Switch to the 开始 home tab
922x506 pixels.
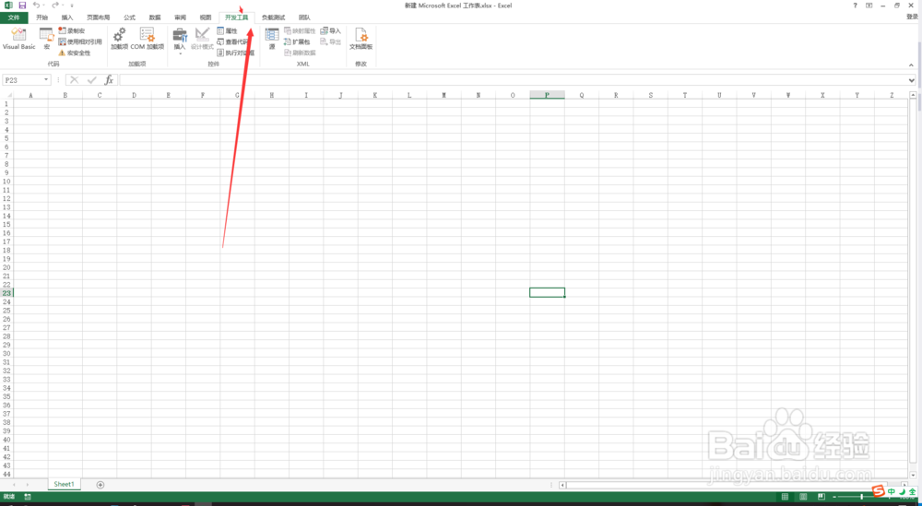(x=41, y=18)
